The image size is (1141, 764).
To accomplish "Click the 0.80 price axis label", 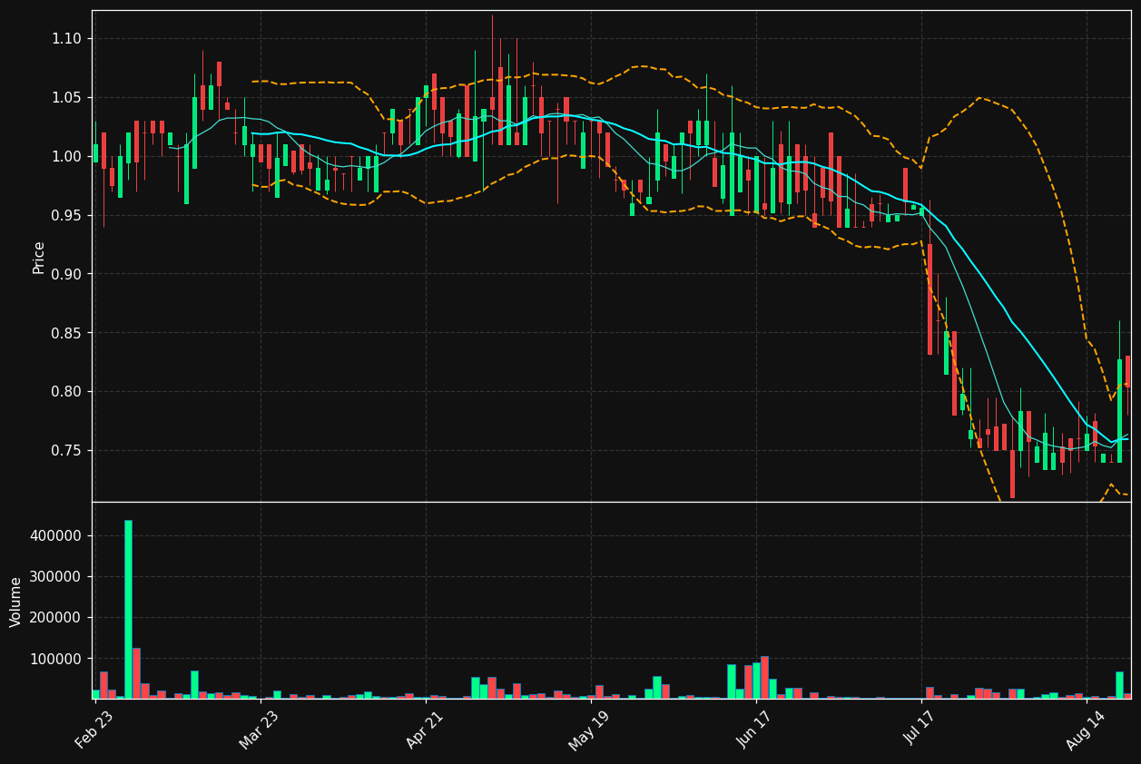I will pos(66,392).
